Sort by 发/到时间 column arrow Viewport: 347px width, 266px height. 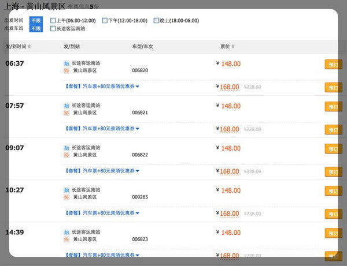point(29,46)
